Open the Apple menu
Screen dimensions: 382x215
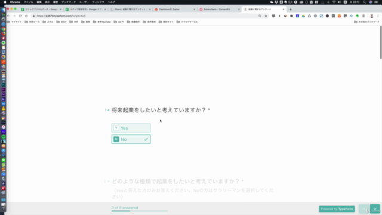pyautogui.click(x=5, y=2)
